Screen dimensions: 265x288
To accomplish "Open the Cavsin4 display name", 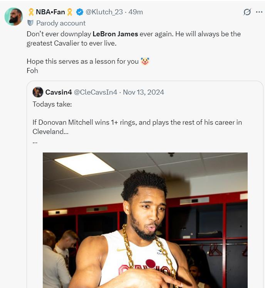I will pyautogui.click(x=58, y=92).
